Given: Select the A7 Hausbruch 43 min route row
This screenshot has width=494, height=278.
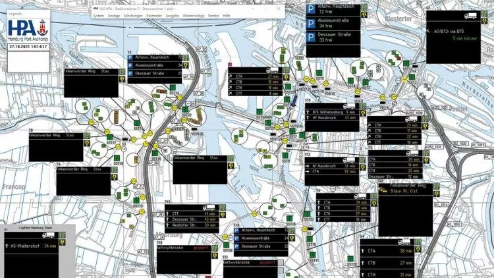Looking at the screenshot, I should click(331, 117).
